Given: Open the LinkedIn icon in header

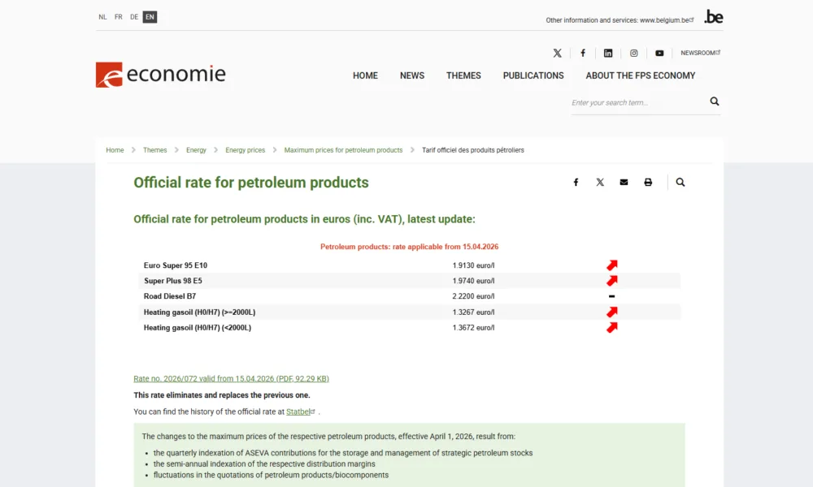Looking at the screenshot, I should pos(608,53).
